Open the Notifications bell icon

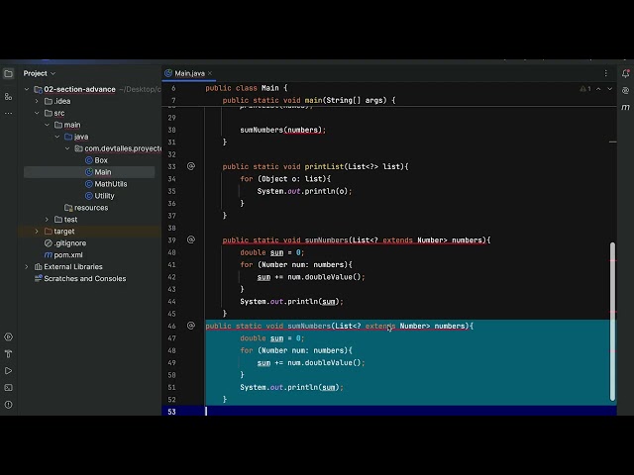625,73
